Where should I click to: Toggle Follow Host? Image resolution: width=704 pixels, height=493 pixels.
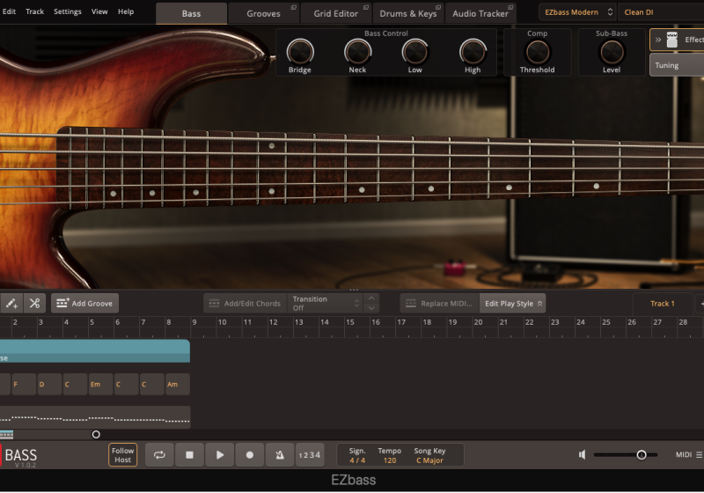[122, 455]
